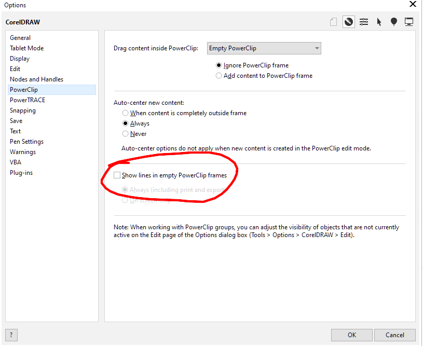Viewport: 423px width, 346px height.
Task: Open the Text category
Action: click(52, 131)
